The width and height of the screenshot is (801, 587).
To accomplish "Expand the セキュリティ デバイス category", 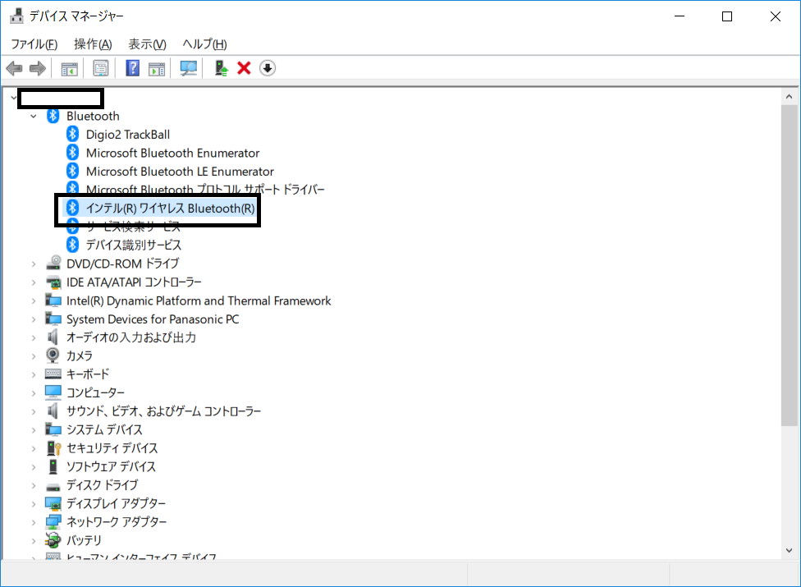I will tap(34, 448).
